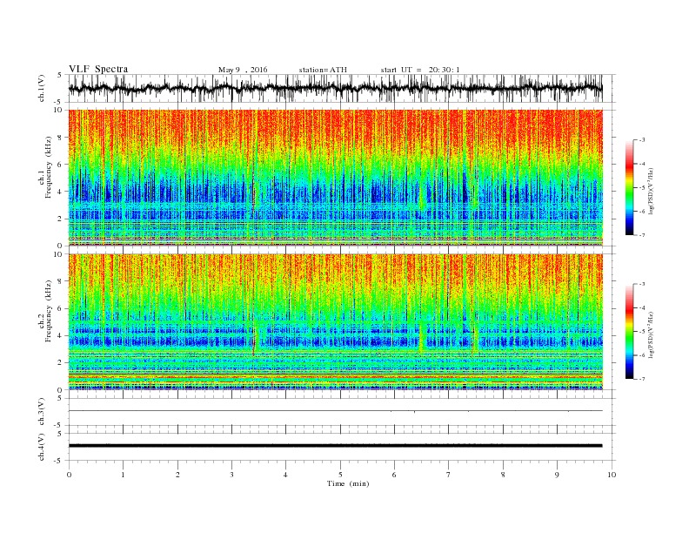Image resolution: width=689 pixels, height=533 pixels.
Task: Click the "-3" tick on ch.1 colorbar
Action: 641,140
